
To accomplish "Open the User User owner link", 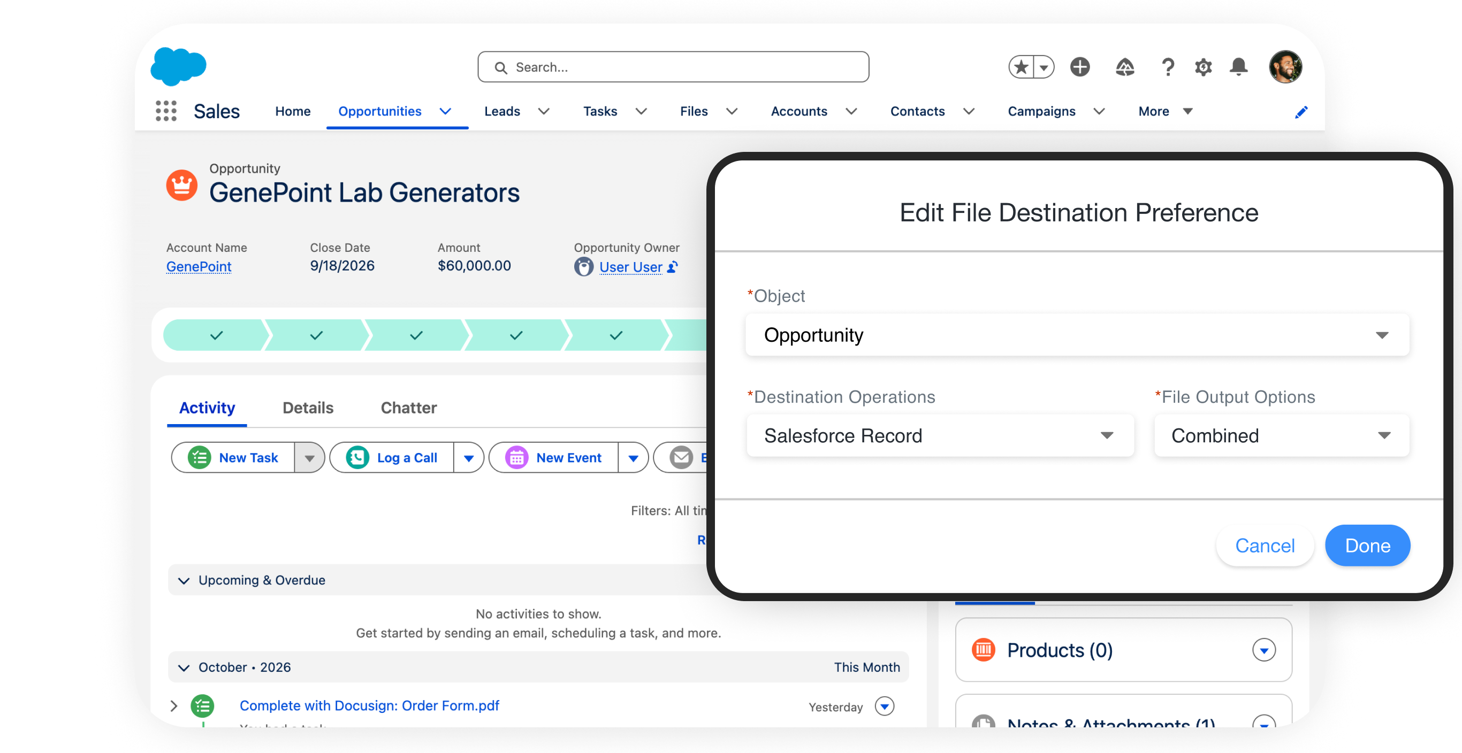I will pyautogui.click(x=630, y=266).
